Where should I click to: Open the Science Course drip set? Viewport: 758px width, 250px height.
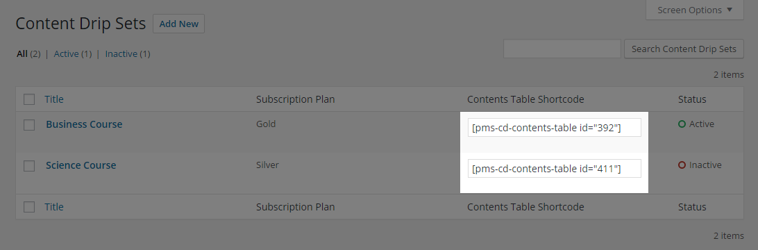pyautogui.click(x=81, y=165)
